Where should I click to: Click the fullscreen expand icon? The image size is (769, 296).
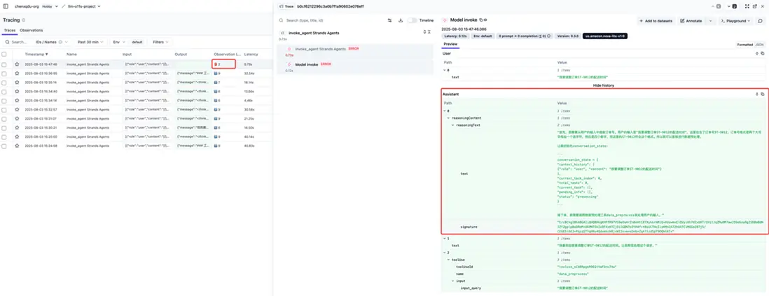click(747, 6)
